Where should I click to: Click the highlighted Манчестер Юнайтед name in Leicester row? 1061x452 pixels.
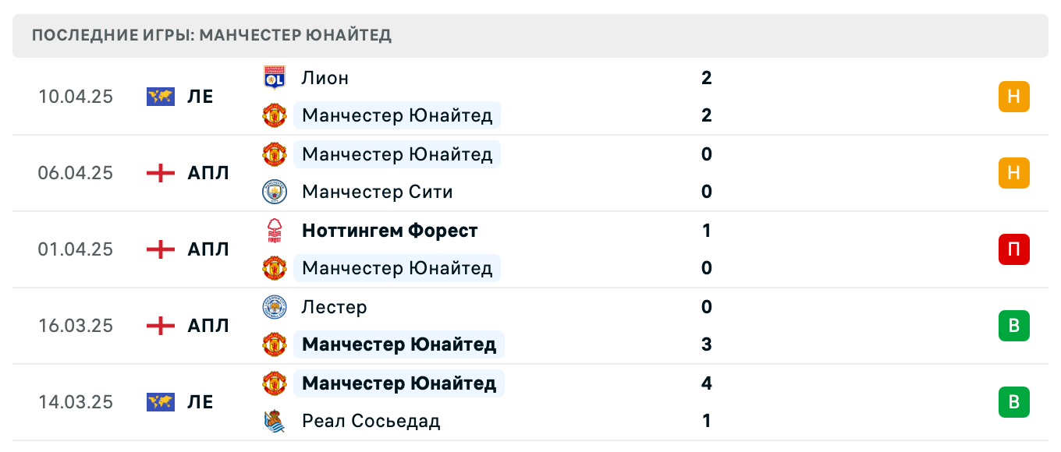coord(398,344)
